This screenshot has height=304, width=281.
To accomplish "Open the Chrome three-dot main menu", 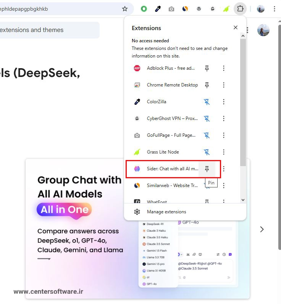I will pos(275,9).
